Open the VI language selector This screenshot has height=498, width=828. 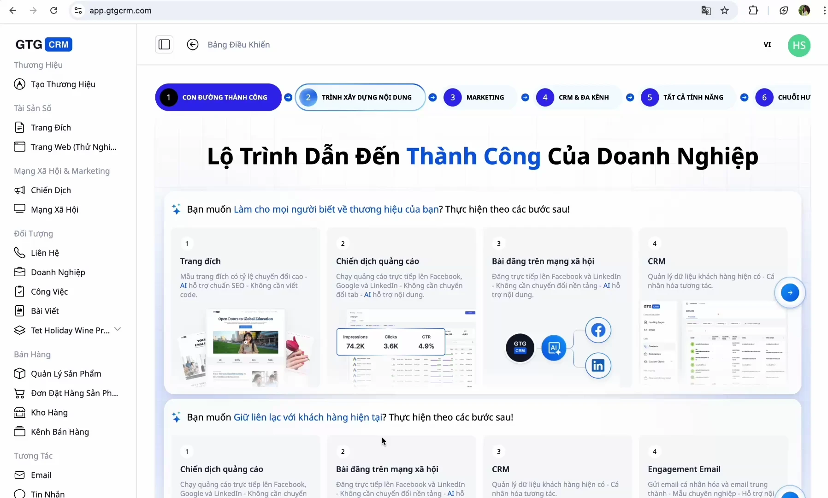pyautogui.click(x=767, y=45)
